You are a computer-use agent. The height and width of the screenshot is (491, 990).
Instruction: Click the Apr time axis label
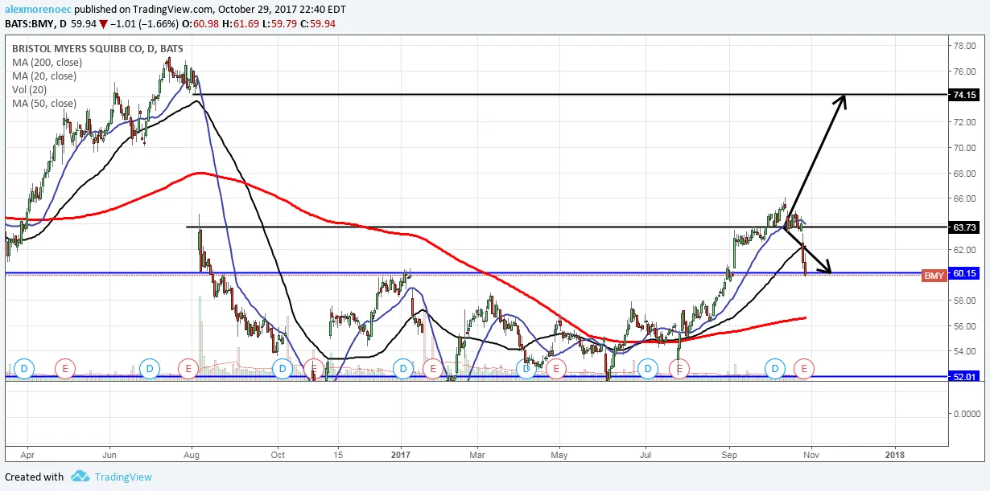[x=26, y=454]
